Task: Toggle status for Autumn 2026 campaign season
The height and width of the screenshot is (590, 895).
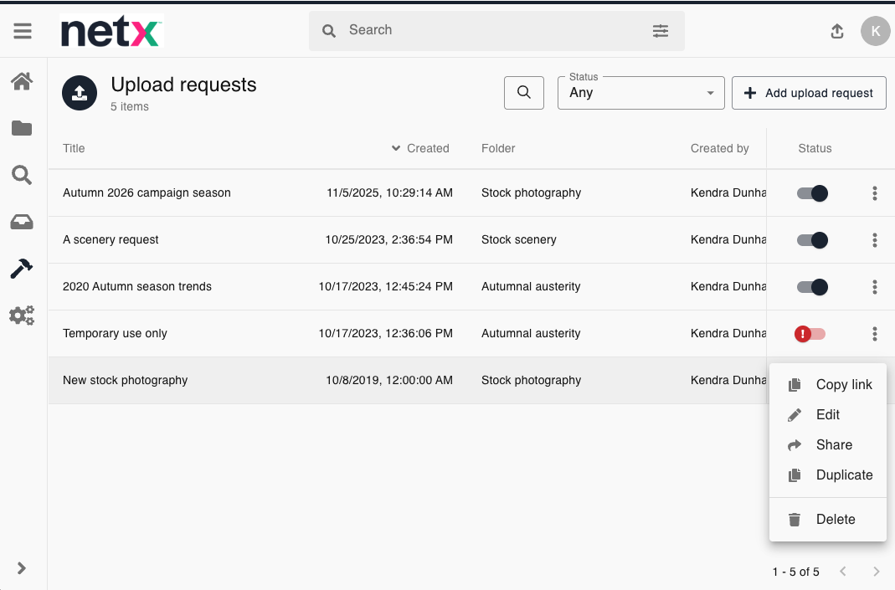Action: (x=812, y=193)
